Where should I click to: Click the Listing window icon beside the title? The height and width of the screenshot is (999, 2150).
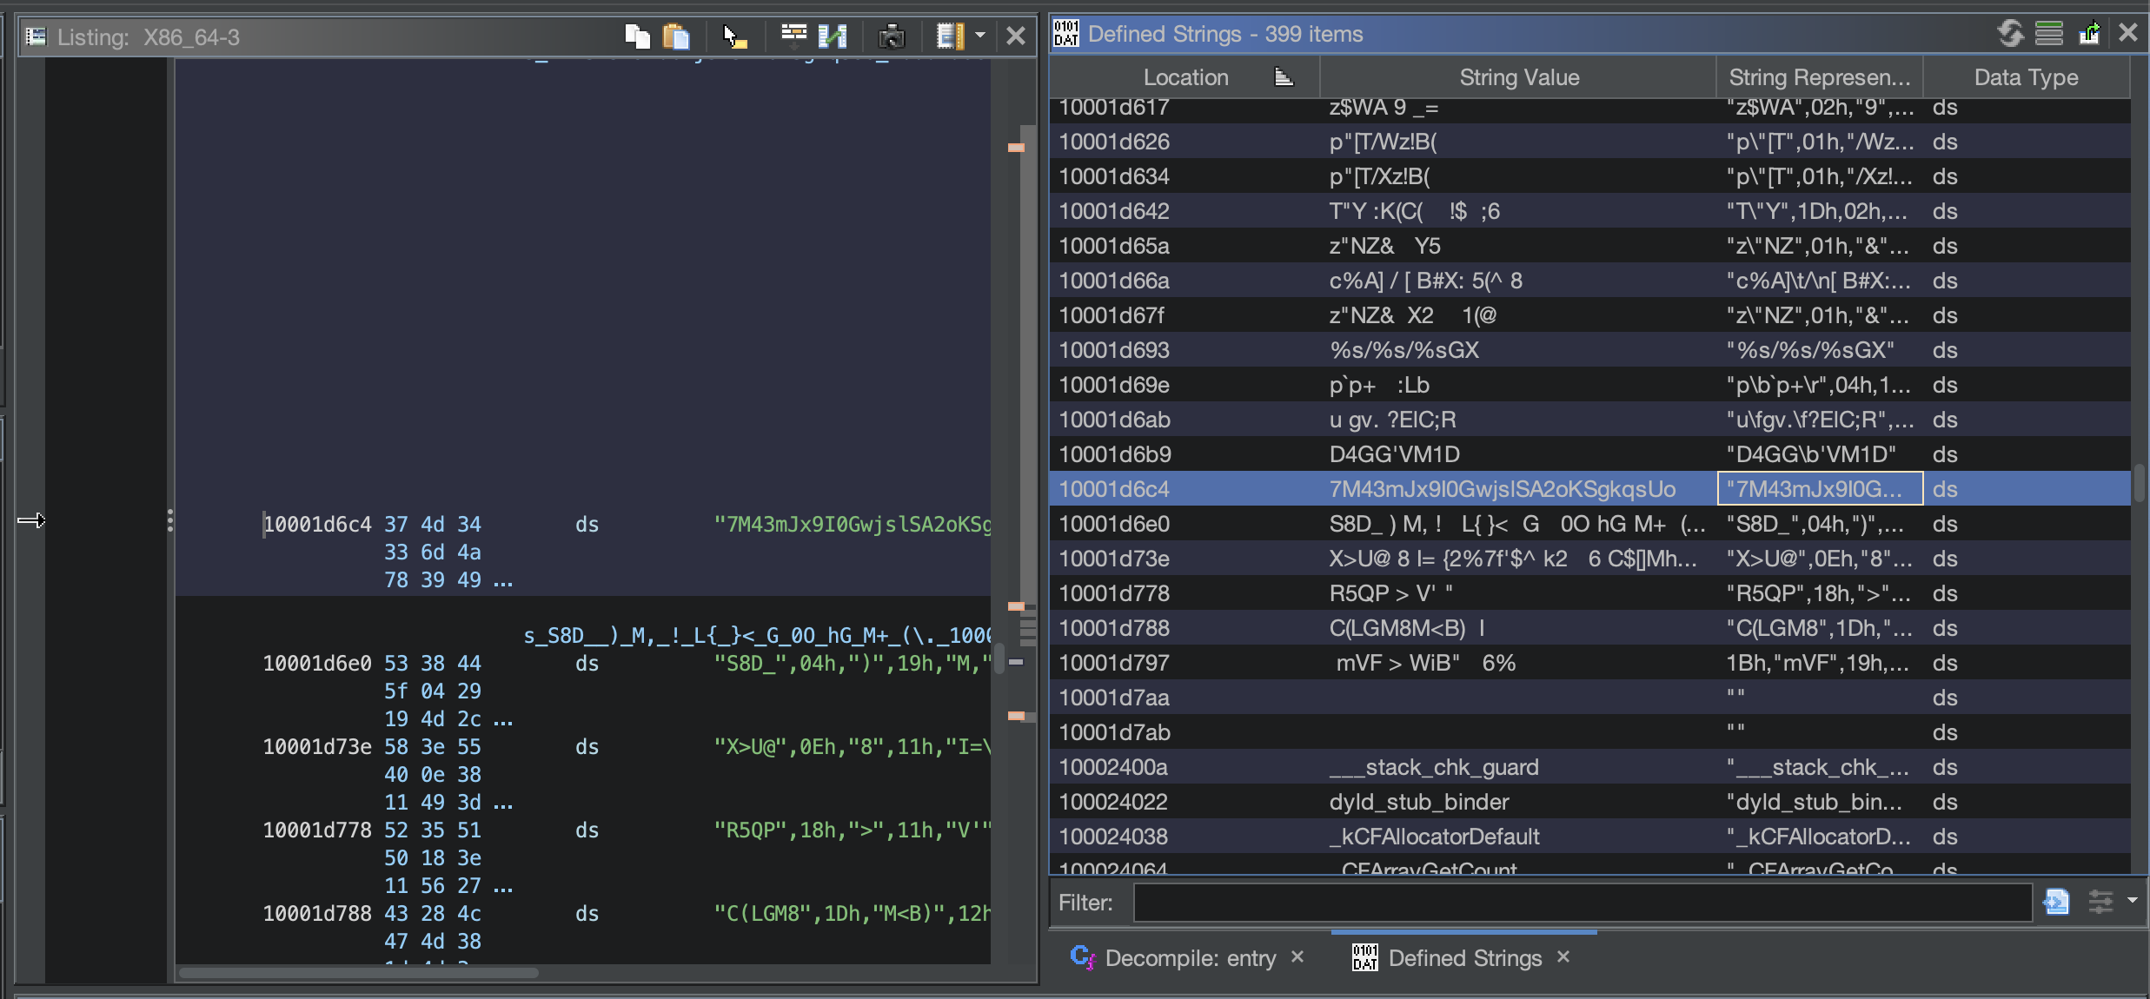point(36,36)
